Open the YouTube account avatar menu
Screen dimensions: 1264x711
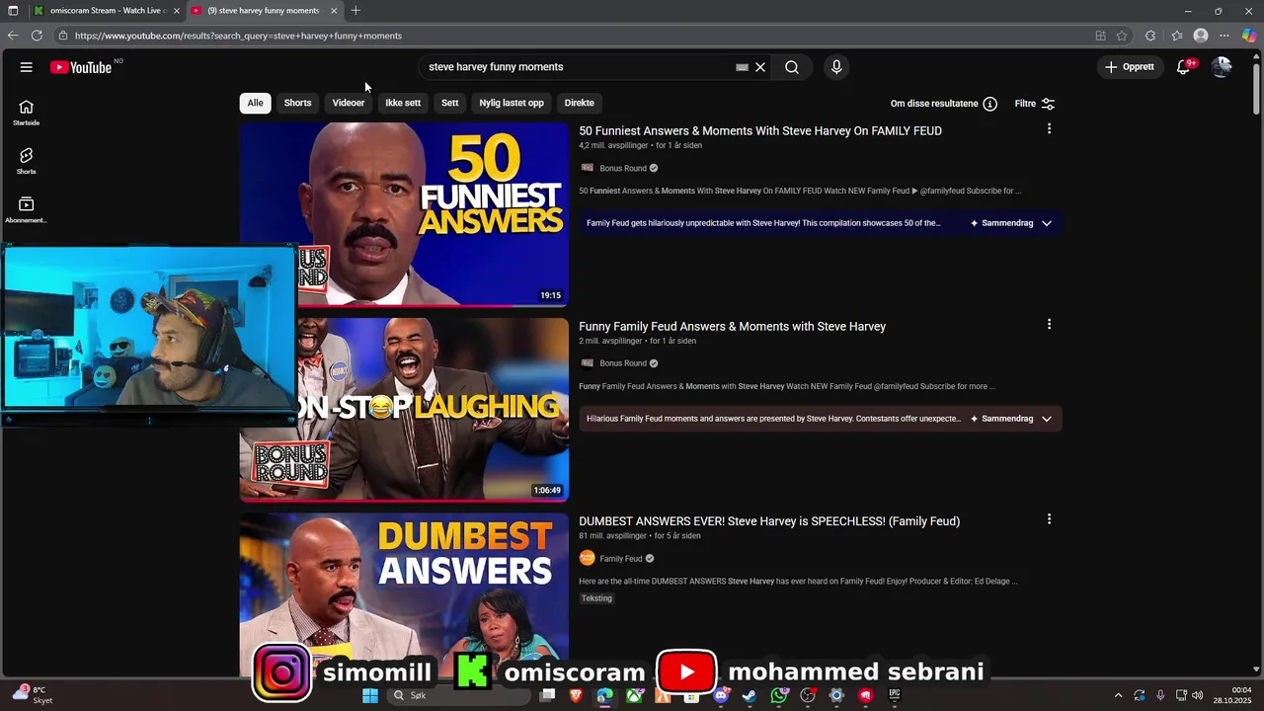[1222, 67]
